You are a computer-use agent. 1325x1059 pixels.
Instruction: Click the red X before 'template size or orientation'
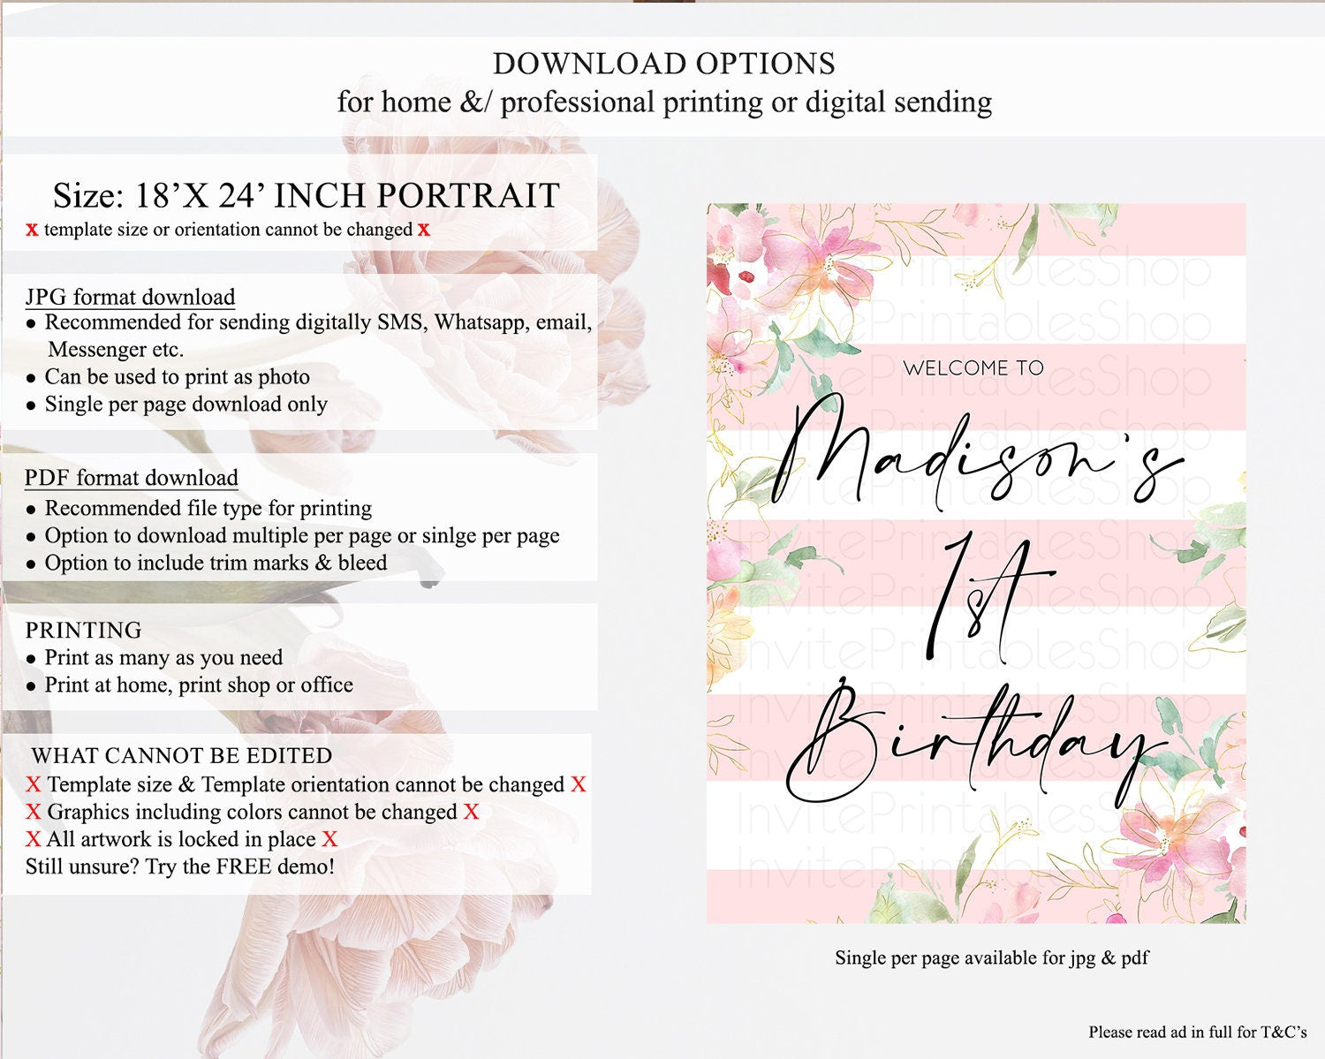pos(32,230)
